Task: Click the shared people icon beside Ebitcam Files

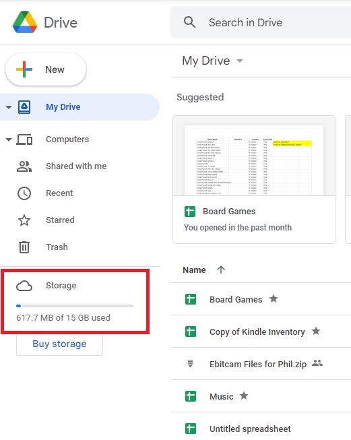Action: [317, 363]
